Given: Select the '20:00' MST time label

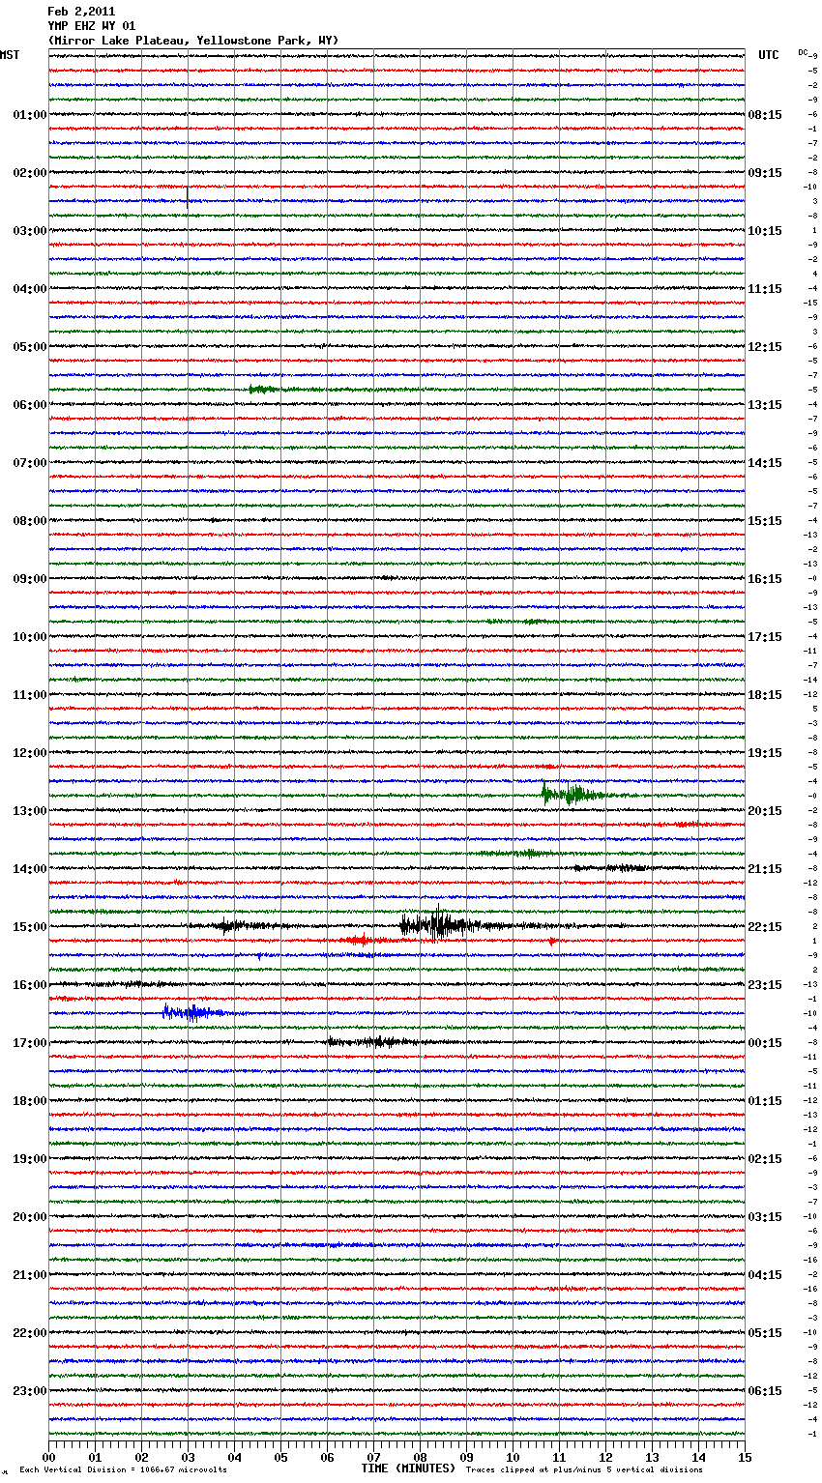Looking at the screenshot, I should click(30, 1217).
